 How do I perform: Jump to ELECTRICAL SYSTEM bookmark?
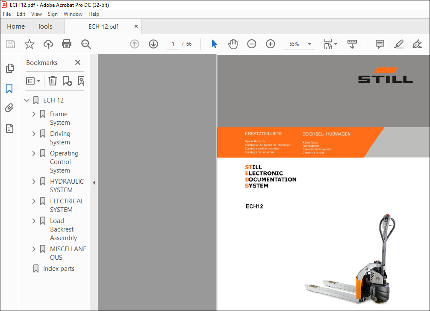tap(67, 205)
